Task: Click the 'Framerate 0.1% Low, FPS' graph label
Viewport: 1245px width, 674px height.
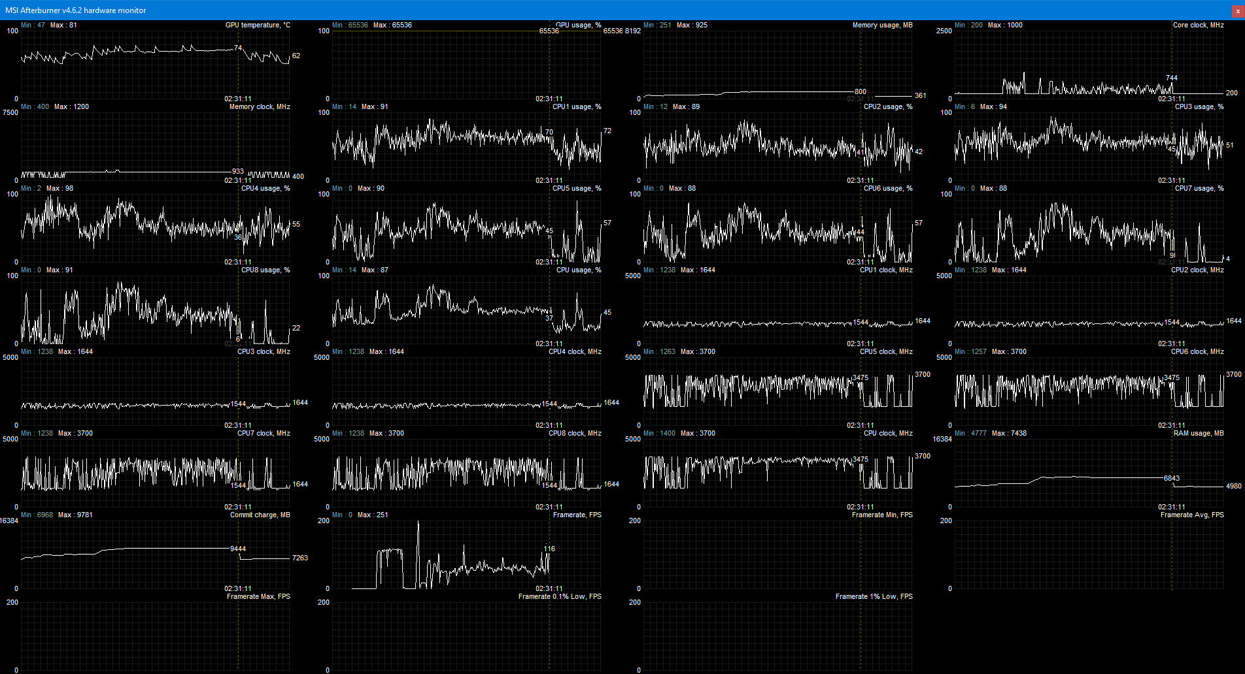Action: point(560,596)
